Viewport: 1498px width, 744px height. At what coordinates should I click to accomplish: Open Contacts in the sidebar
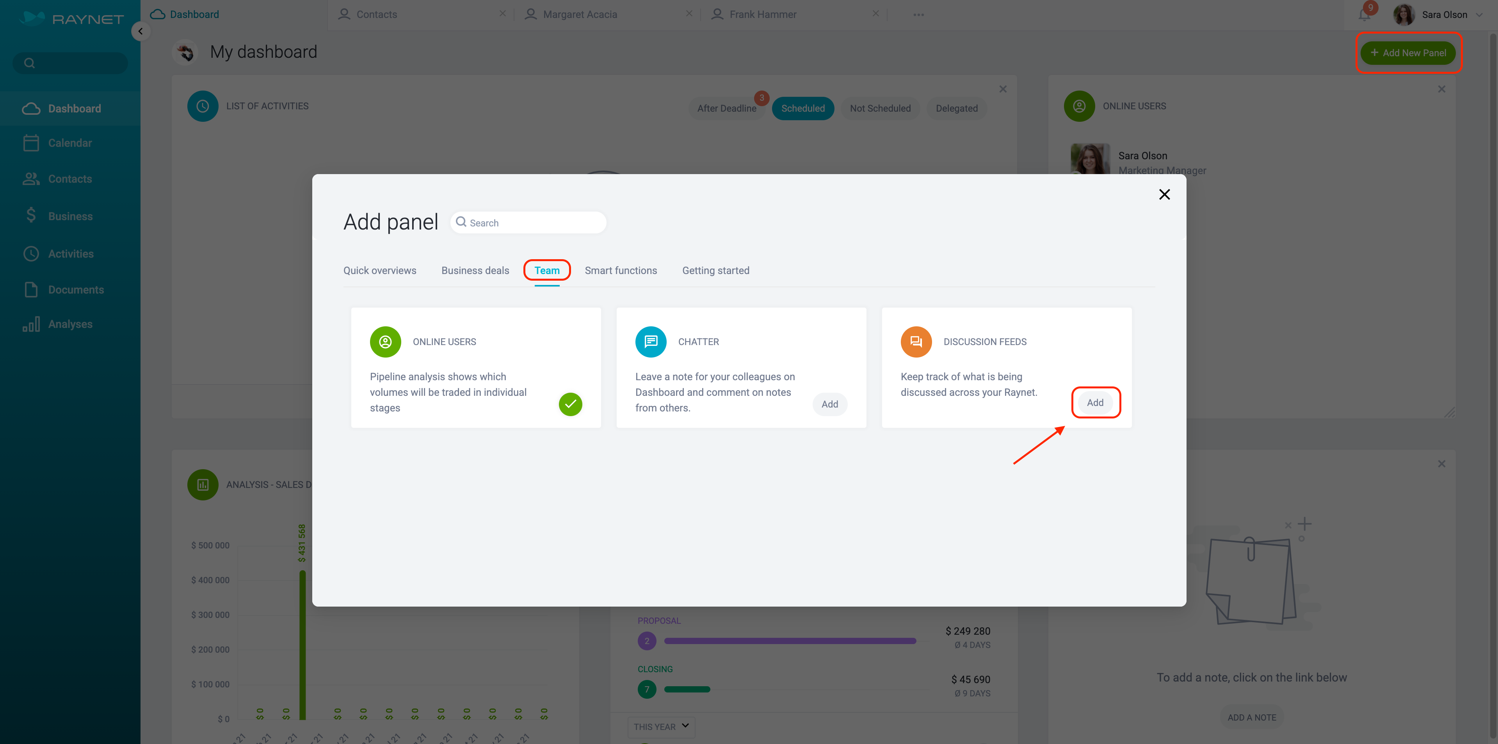[70, 179]
